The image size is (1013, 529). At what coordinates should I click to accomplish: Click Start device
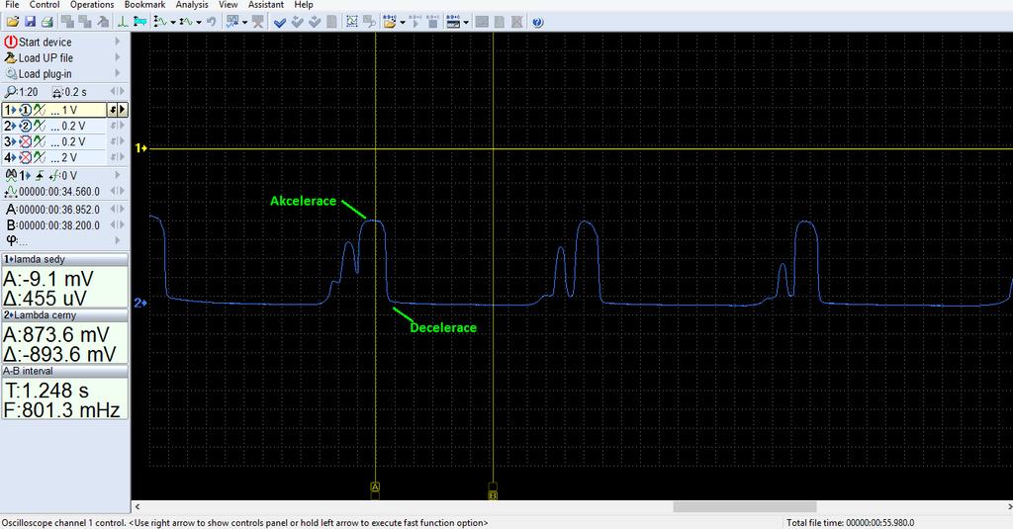[x=45, y=42]
